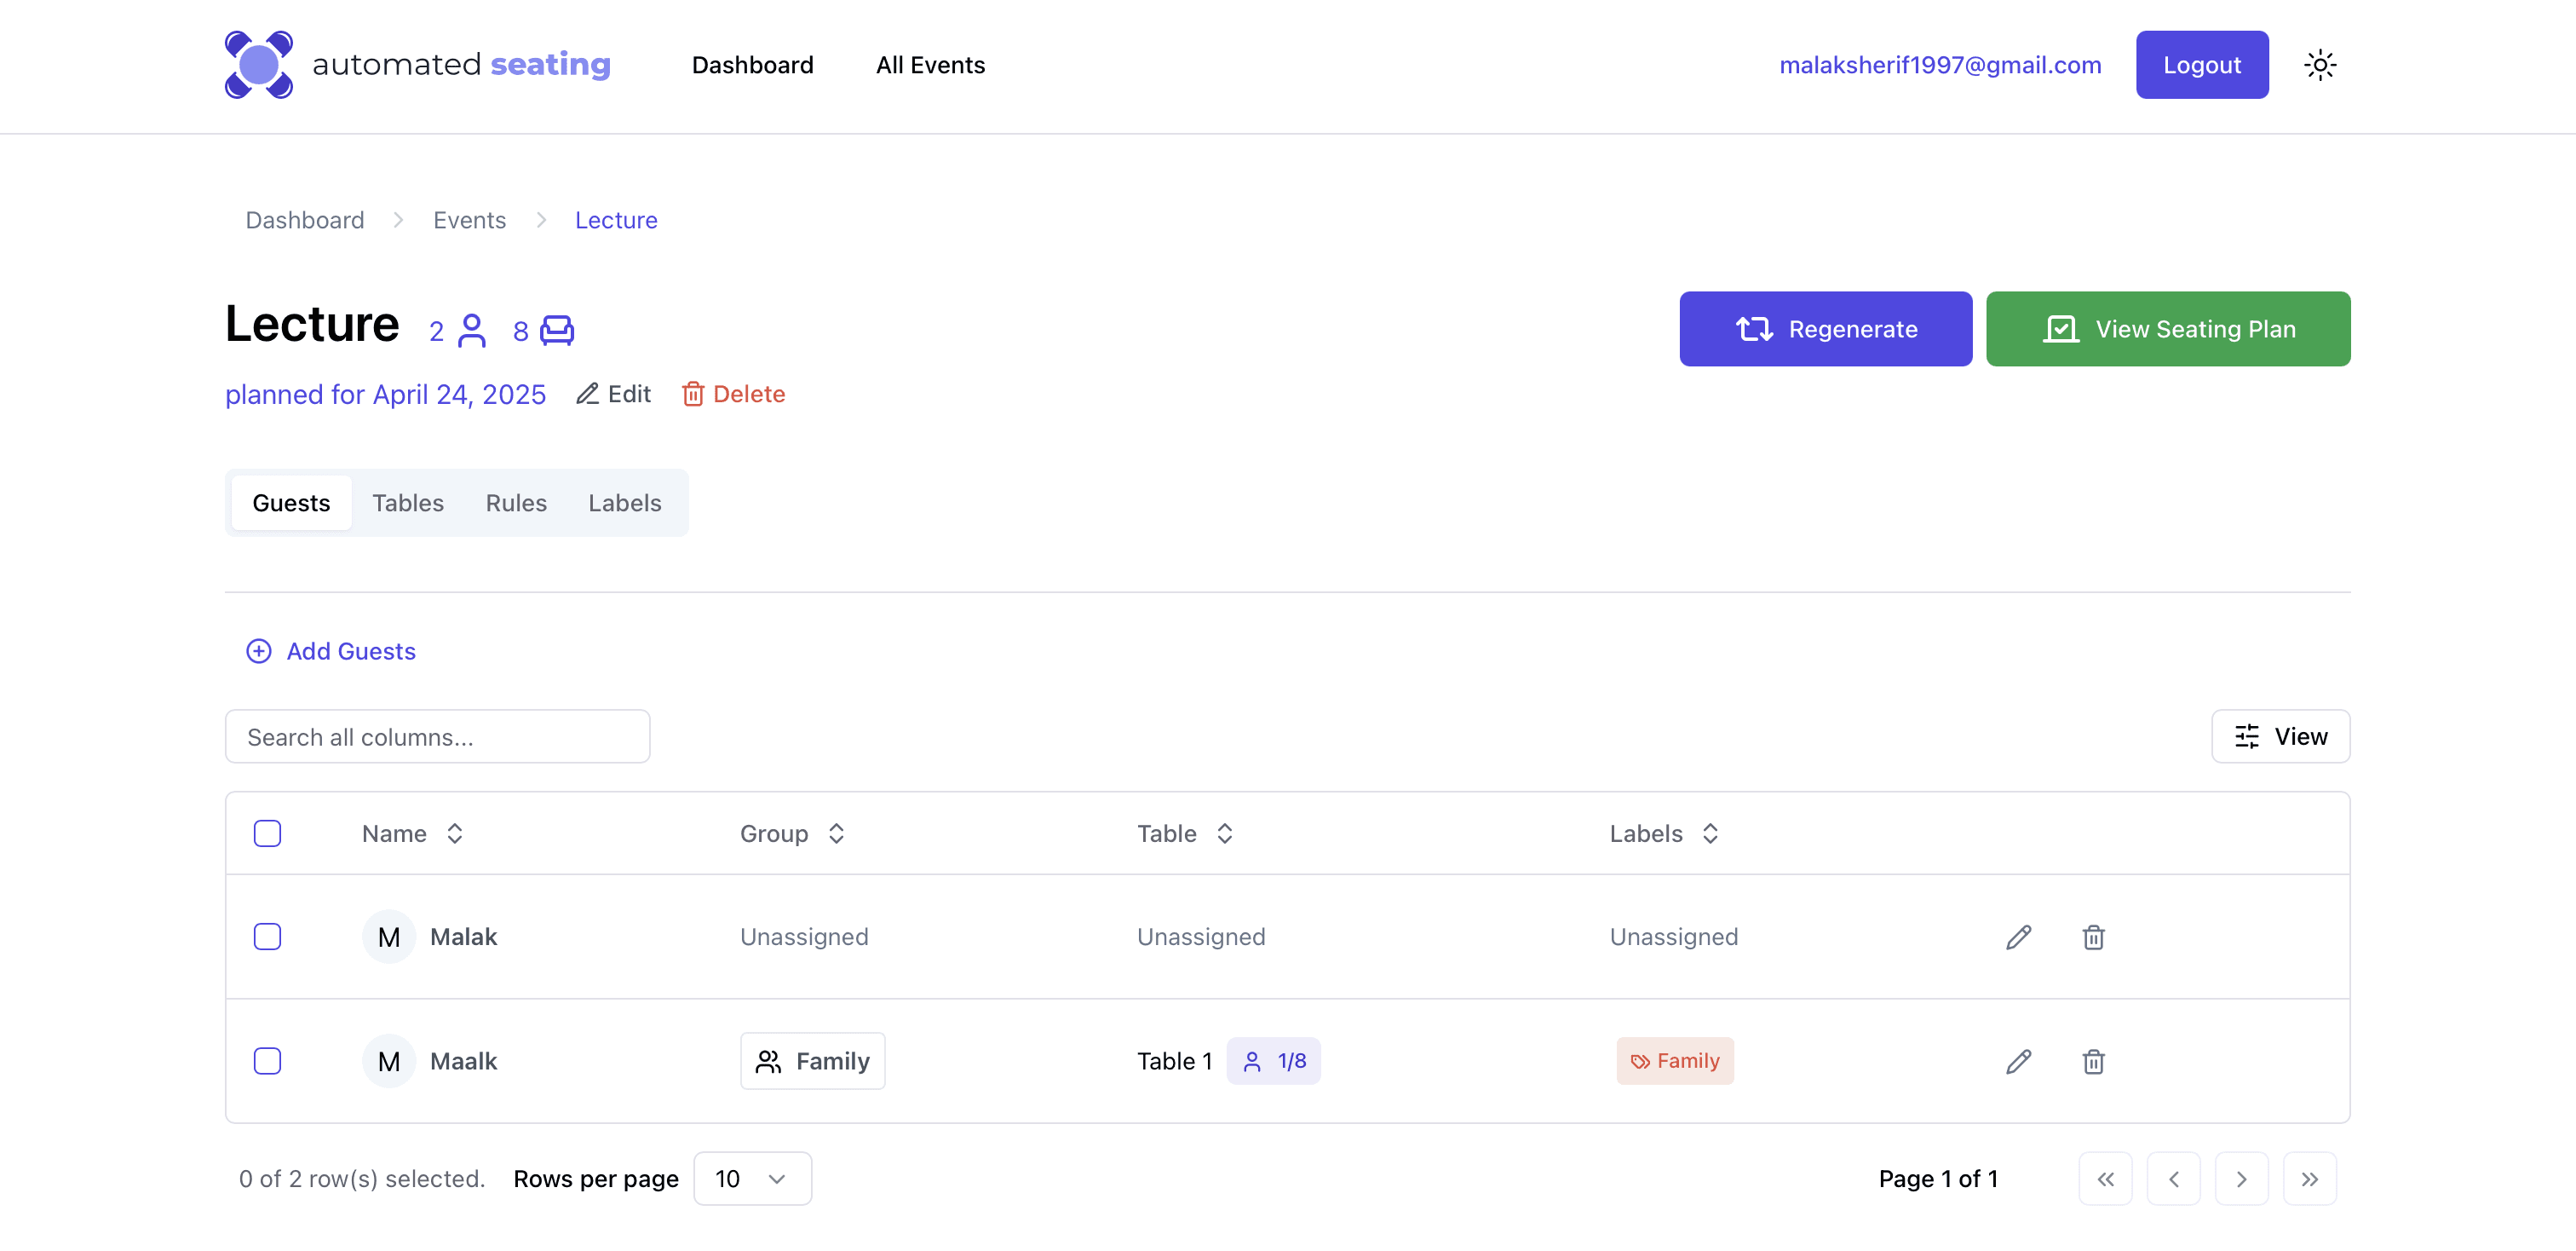The width and height of the screenshot is (2576, 1251).
Task: Click the red Family label tag
Action: [1674, 1061]
